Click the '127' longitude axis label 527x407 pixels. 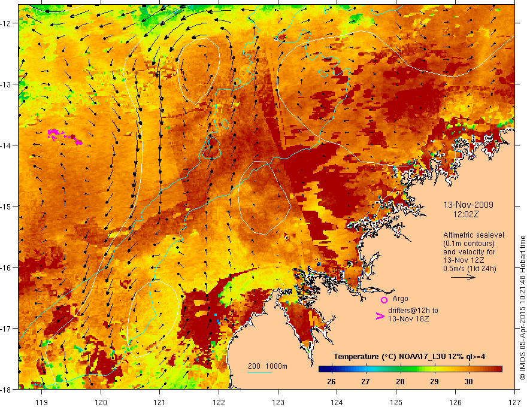[514, 402]
